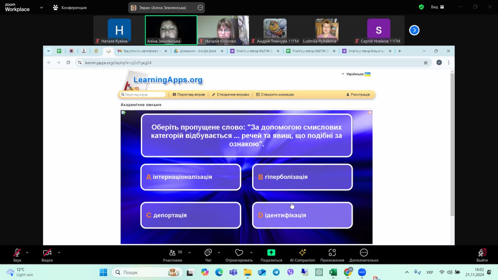Viewport: 498px width, 280px height.
Task: Open options on the Экран (Аліна Землянська) share tab
Action: coord(200,7)
